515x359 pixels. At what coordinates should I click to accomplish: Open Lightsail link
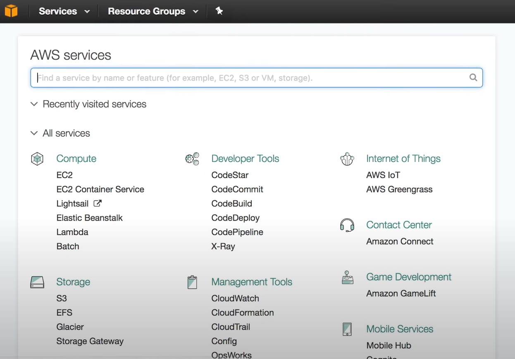tap(72, 204)
